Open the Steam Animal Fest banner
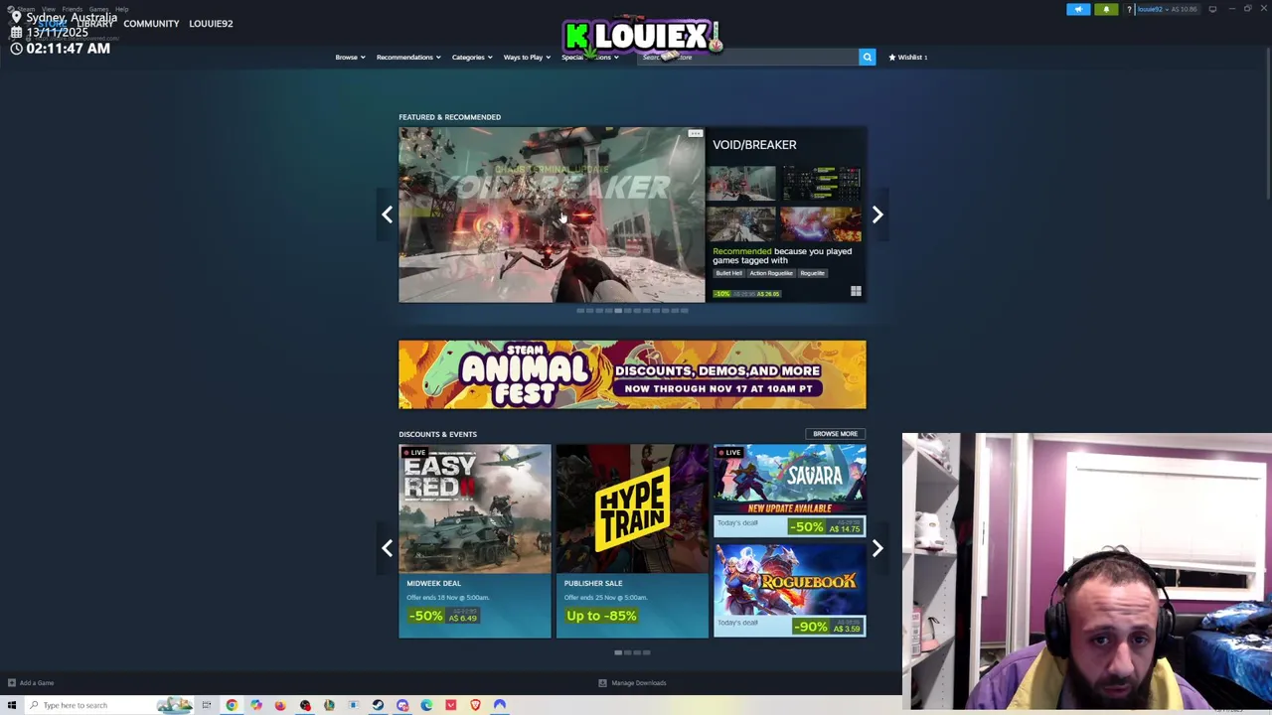Viewport: 1272px width, 715px height. tap(632, 374)
